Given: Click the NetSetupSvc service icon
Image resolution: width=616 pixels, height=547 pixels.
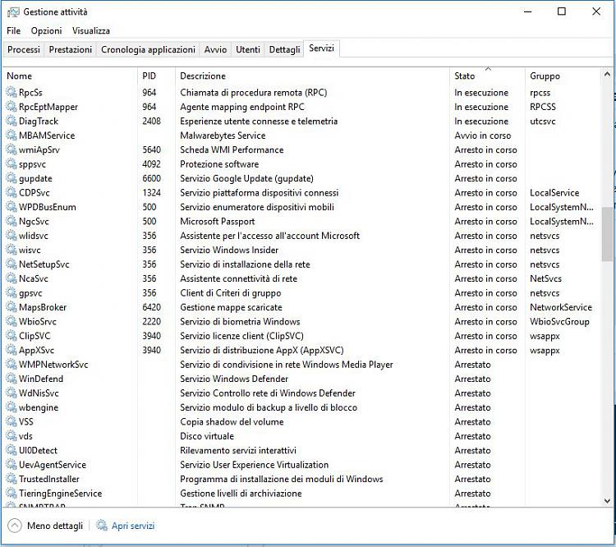Looking at the screenshot, I should point(11,264).
